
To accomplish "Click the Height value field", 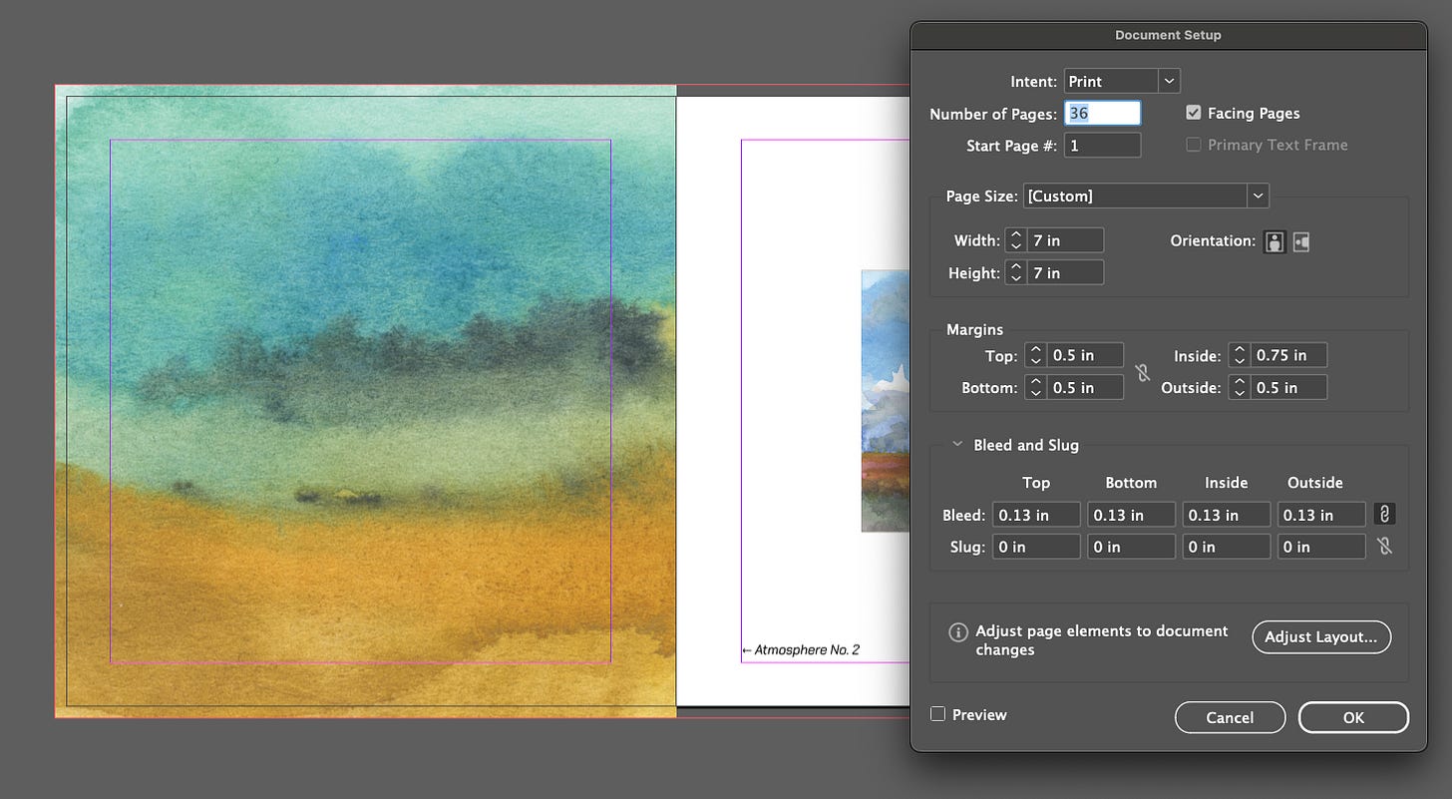I will (1064, 272).
